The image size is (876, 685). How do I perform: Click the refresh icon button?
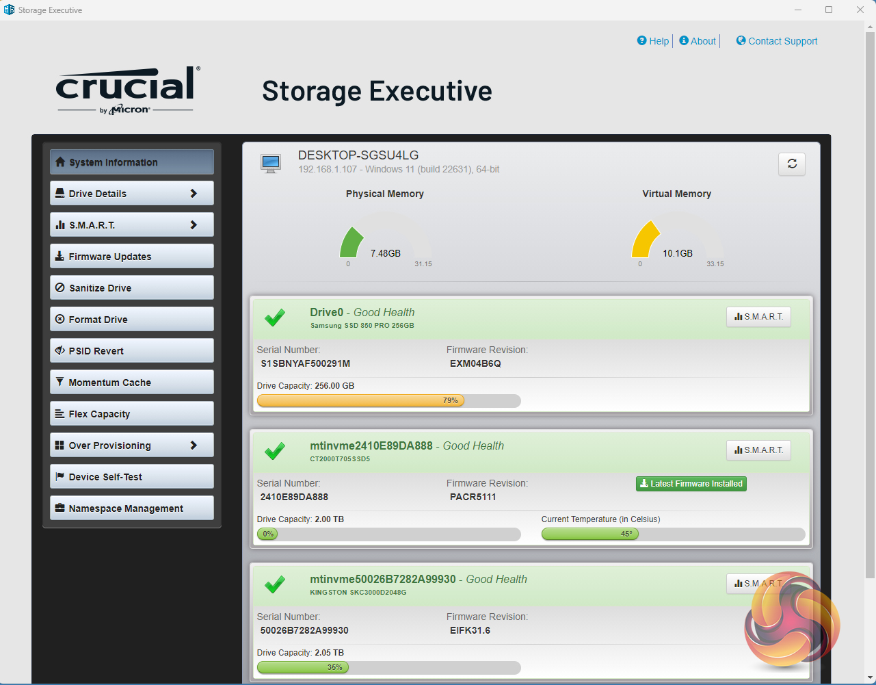(x=792, y=164)
